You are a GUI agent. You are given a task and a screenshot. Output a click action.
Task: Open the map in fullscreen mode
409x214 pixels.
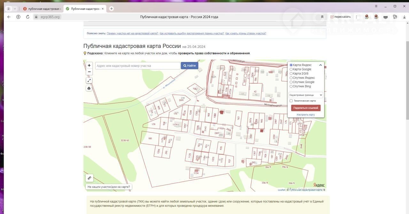(89, 80)
